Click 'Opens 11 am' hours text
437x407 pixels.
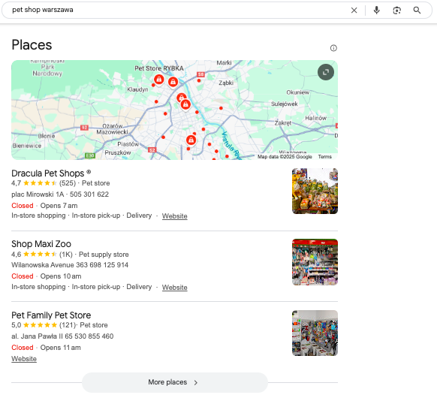point(61,348)
